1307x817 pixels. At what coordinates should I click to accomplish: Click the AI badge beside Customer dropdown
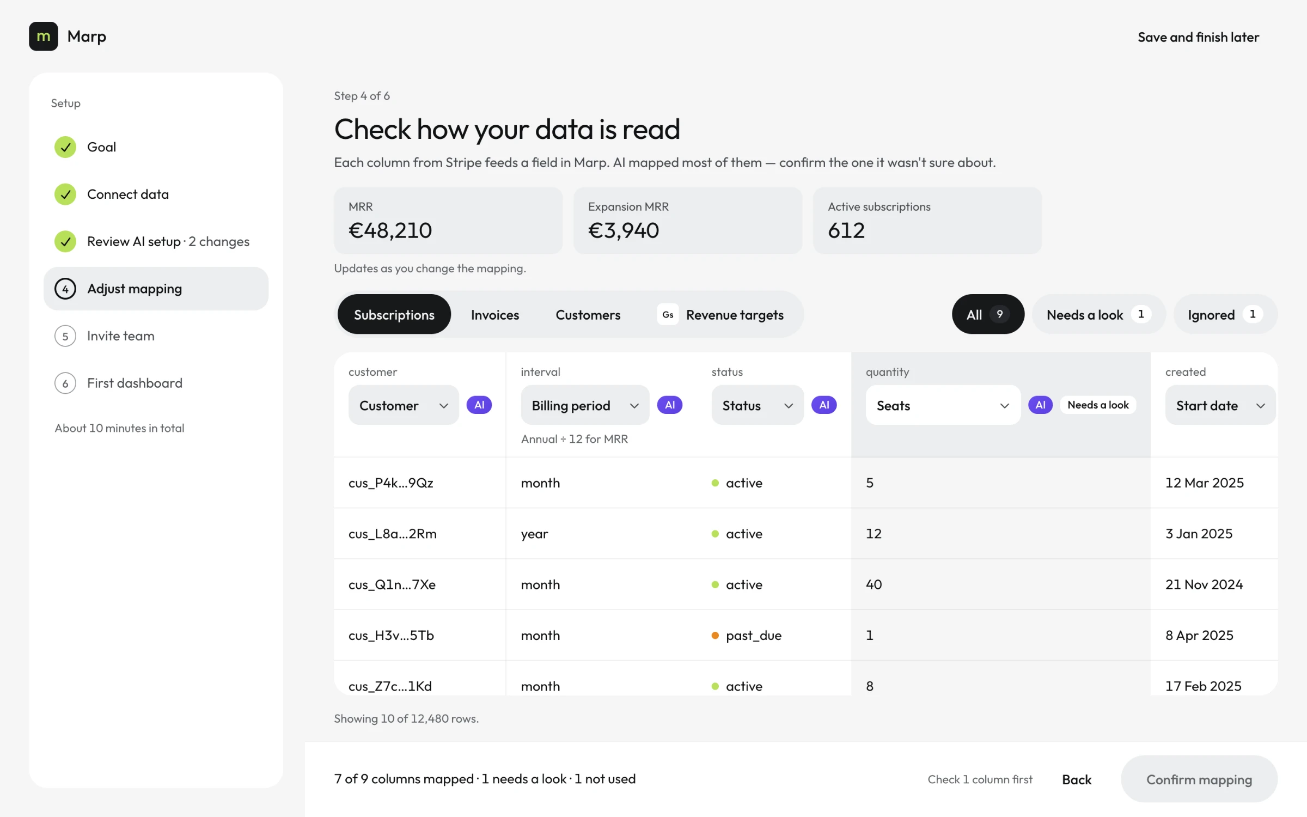point(479,405)
